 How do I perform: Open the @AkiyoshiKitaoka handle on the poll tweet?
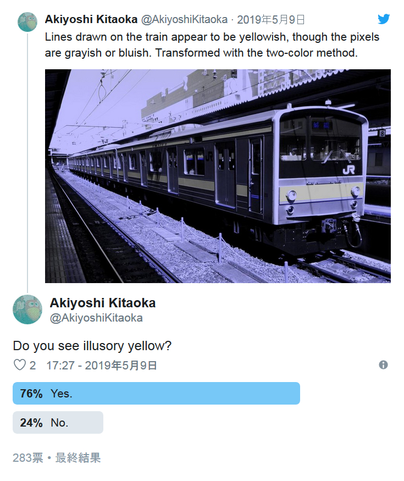(x=96, y=318)
